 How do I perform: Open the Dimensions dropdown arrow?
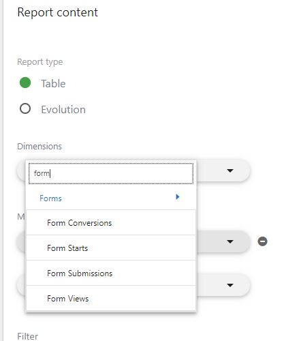click(230, 170)
